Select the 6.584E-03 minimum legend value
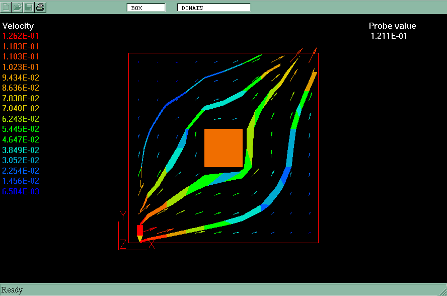Screen dimensions: 447x296 tap(21, 192)
